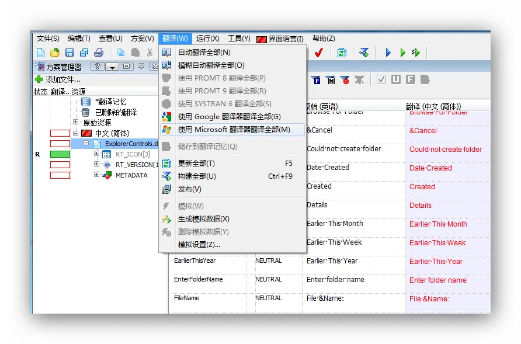Select 模拟设置(Z)... menu item
The width and height of the screenshot is (521, 344).
[x=232, y=245]
